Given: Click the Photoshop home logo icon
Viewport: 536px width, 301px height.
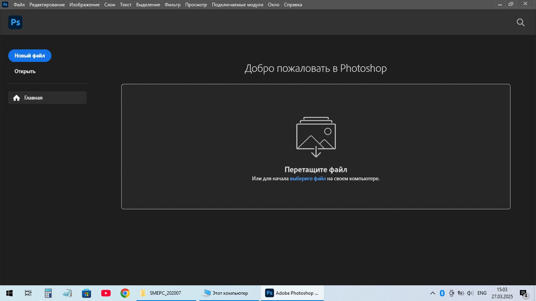Looking at the screenshot, I should [x=15, y=22].
